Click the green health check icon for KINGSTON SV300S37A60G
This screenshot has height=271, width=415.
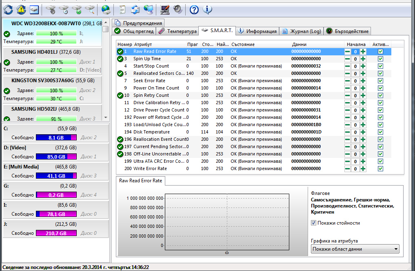7,91
